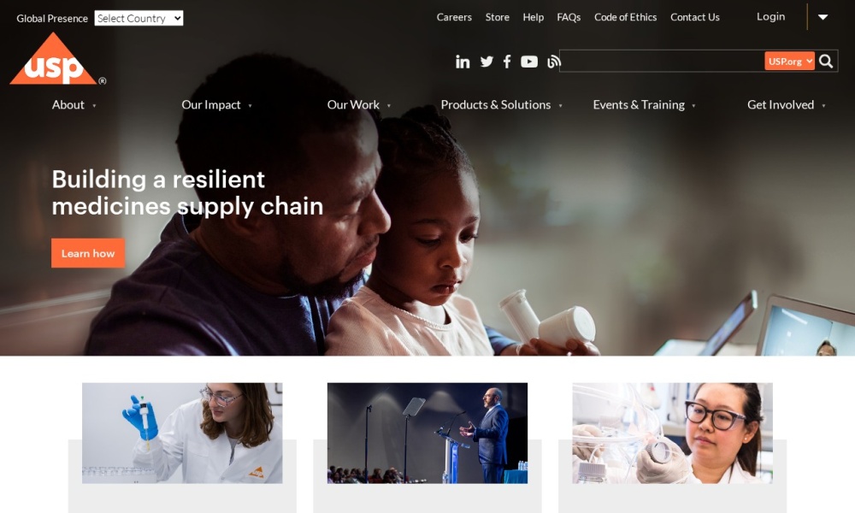Expand the Events & Training menu
This screenshot has height=513, width=855.
pos(644,104)
